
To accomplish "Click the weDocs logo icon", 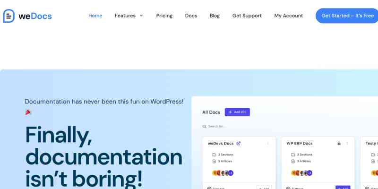I will [x=9, y=16].
